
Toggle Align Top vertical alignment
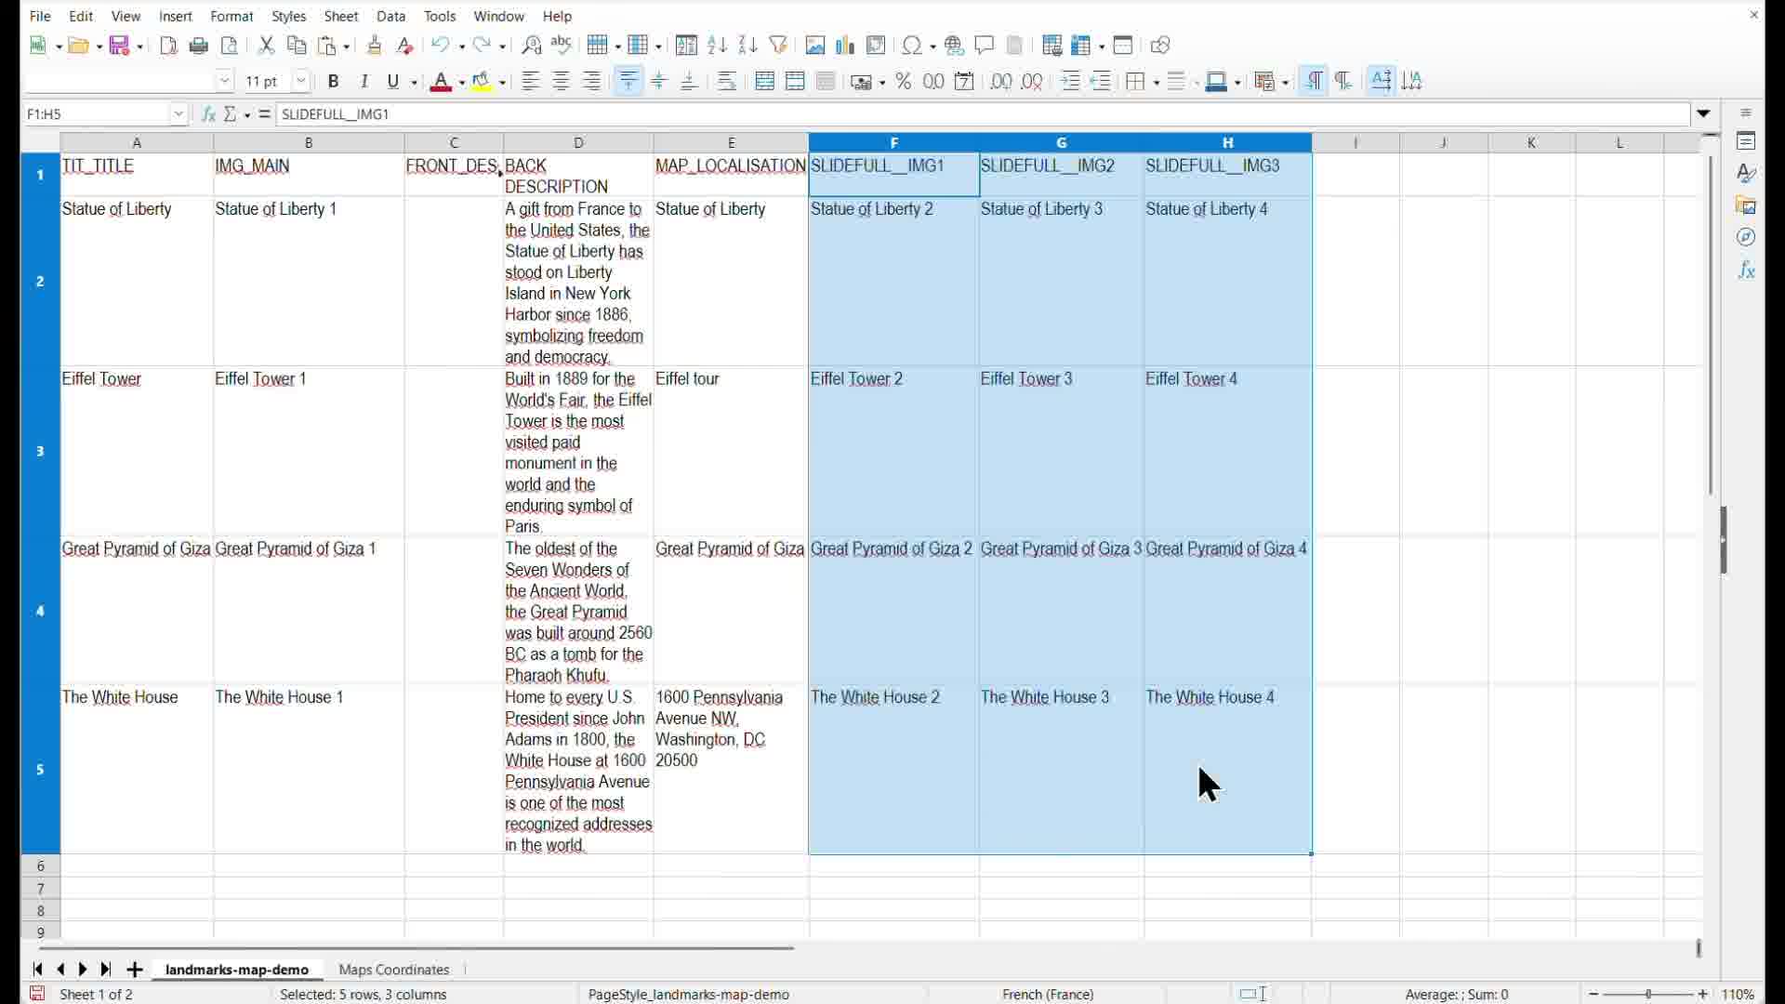click(x=629, y=82)
